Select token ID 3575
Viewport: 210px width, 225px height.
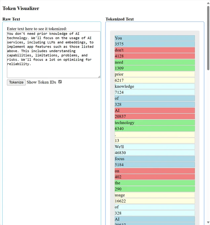tap(155, 44)
